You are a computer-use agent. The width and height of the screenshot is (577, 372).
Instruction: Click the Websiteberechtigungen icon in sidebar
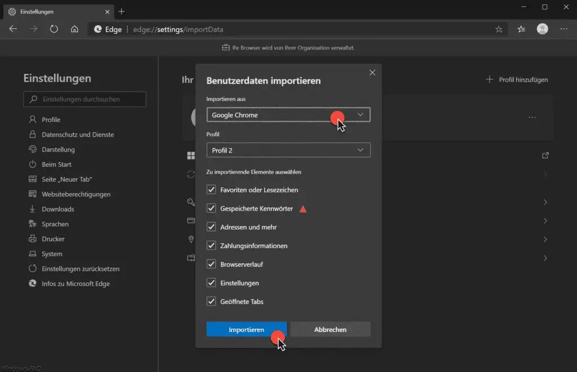tap(33, 194)
